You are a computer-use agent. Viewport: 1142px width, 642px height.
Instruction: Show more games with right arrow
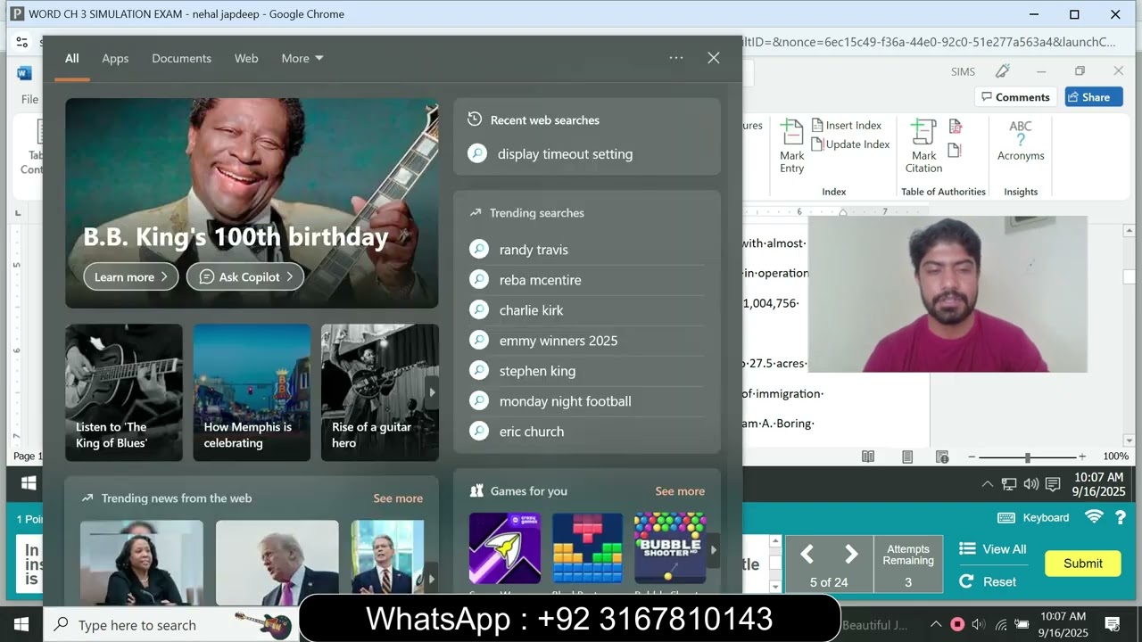pos(713,549)
